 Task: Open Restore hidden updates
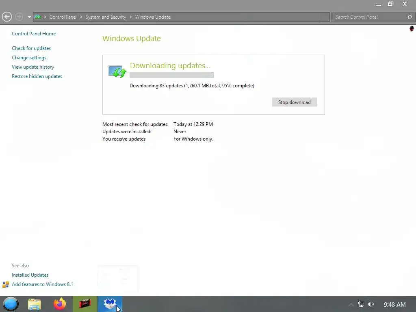37,76
